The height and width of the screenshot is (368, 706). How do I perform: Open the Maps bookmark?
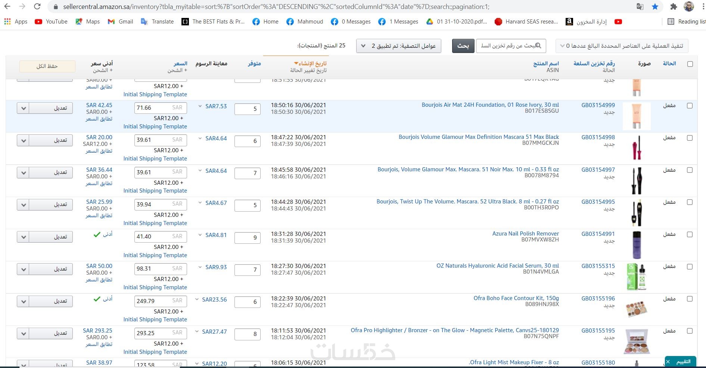(88, 22)
